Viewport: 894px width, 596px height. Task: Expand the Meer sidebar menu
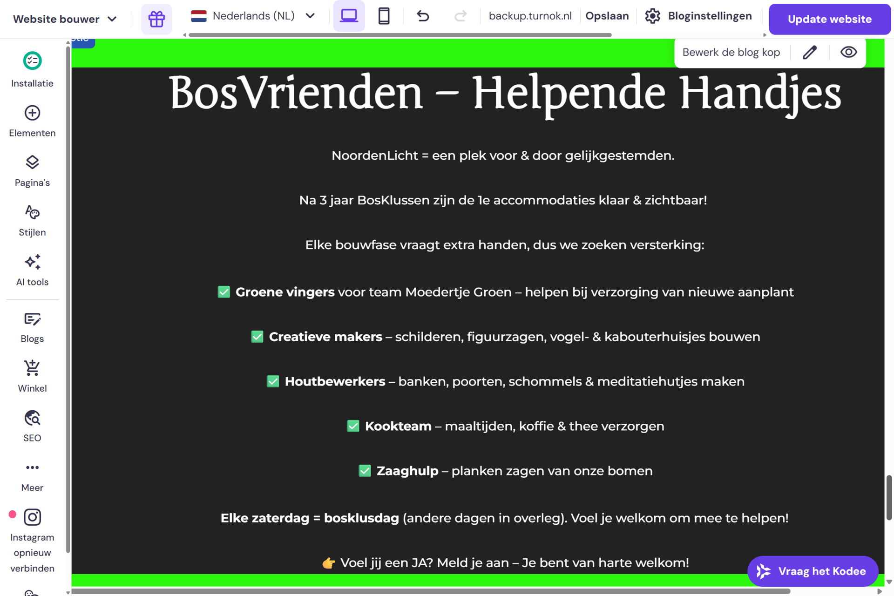32,467
